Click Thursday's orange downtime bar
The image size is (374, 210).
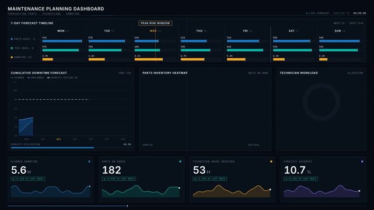tap(193, 60)
